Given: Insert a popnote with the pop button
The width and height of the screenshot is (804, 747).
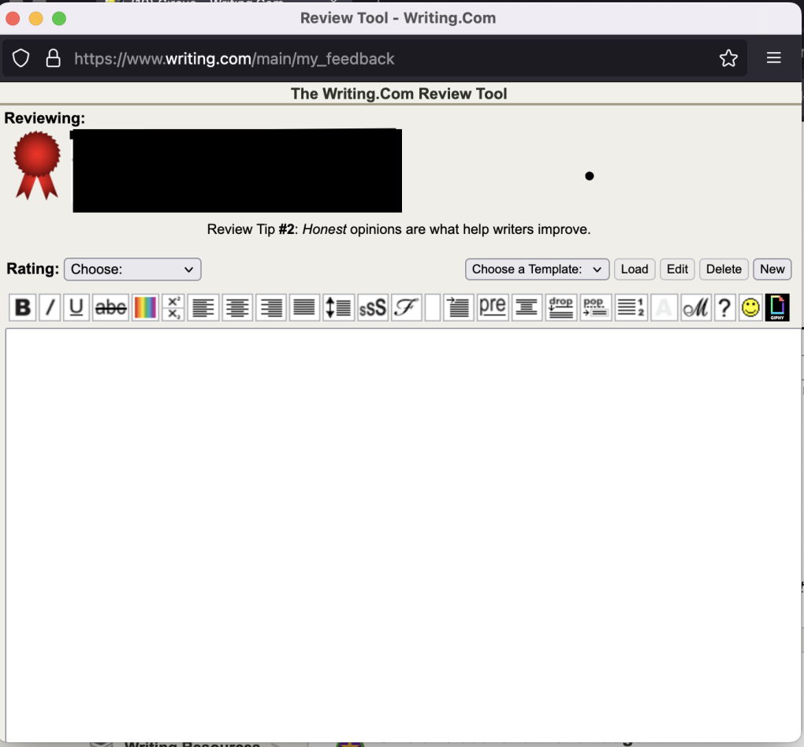Looking at the screenshot, I should point(595,307).
